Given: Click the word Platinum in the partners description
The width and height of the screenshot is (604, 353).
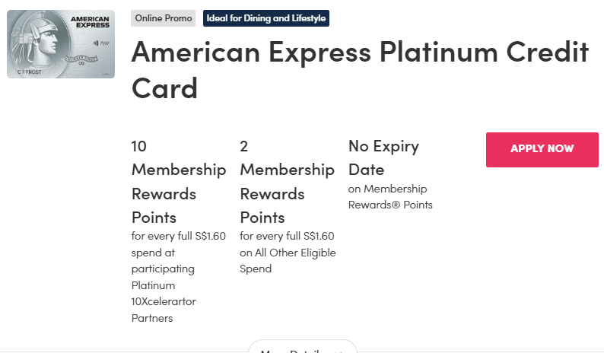Looking at the screenshot, I should [x=154, y=285].
